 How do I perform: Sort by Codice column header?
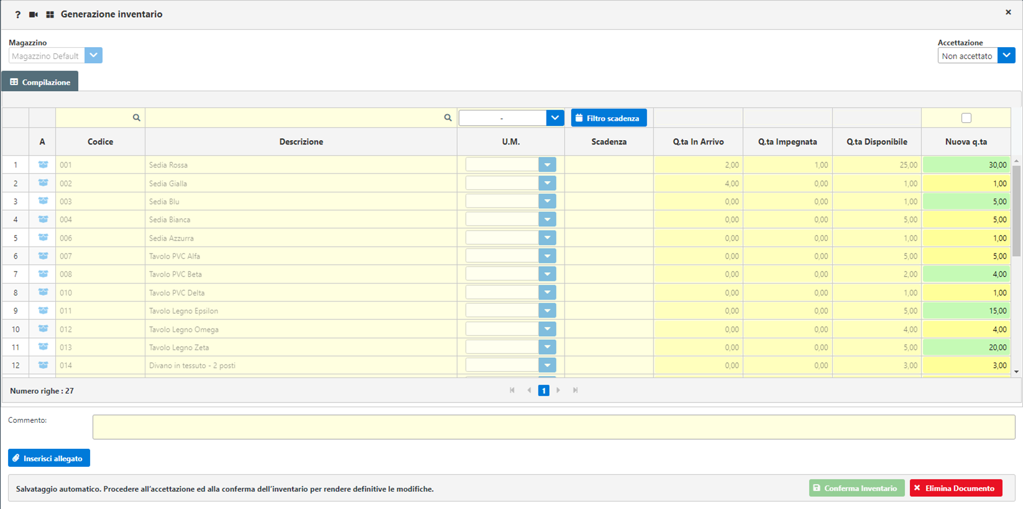coord(100,142)
